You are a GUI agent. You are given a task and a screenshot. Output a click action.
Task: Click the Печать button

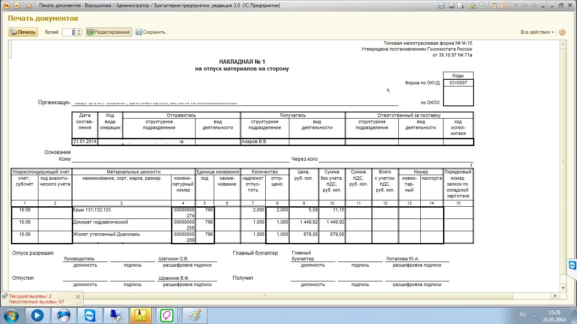tap(23, 32)
